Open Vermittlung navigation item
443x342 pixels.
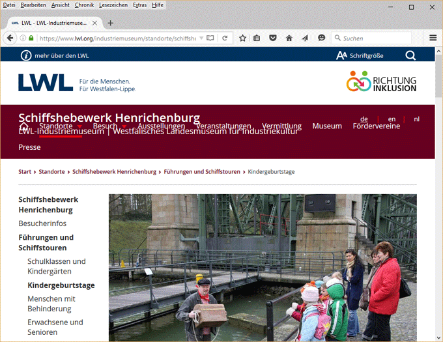click(x=281, y=126)
